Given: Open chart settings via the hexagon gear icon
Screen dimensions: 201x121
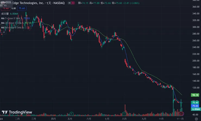Looking at the screenshot, I should click(196, 119).
